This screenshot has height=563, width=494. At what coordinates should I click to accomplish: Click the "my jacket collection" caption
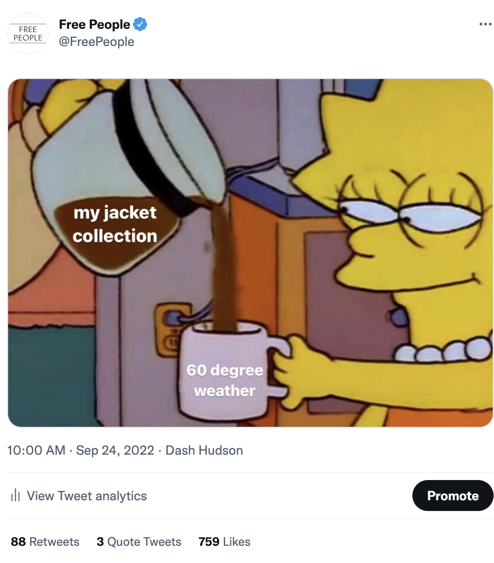115,224
